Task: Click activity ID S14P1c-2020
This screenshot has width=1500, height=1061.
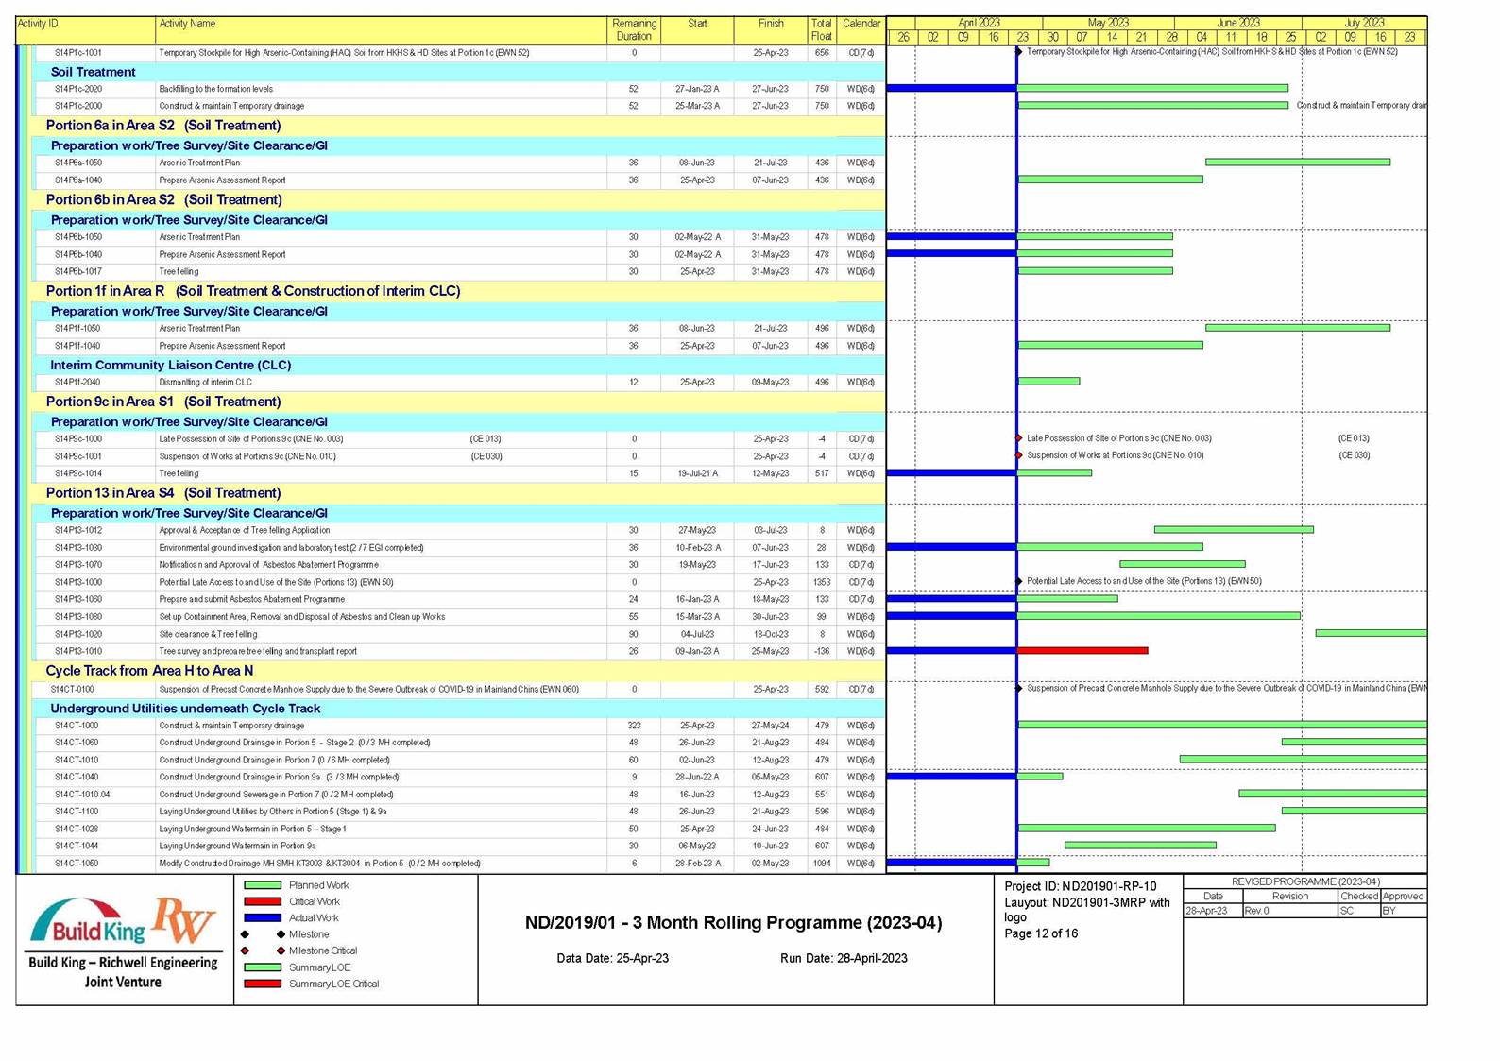Action: [x=78, y=89]
